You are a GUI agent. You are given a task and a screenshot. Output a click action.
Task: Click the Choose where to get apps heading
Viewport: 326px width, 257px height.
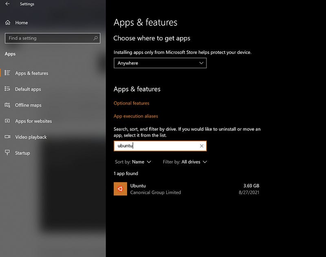pyautogui.click(x=152, y=38)
